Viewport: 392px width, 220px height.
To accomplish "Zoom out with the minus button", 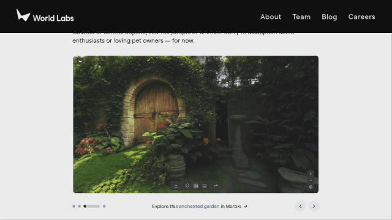I will point(311,180).
